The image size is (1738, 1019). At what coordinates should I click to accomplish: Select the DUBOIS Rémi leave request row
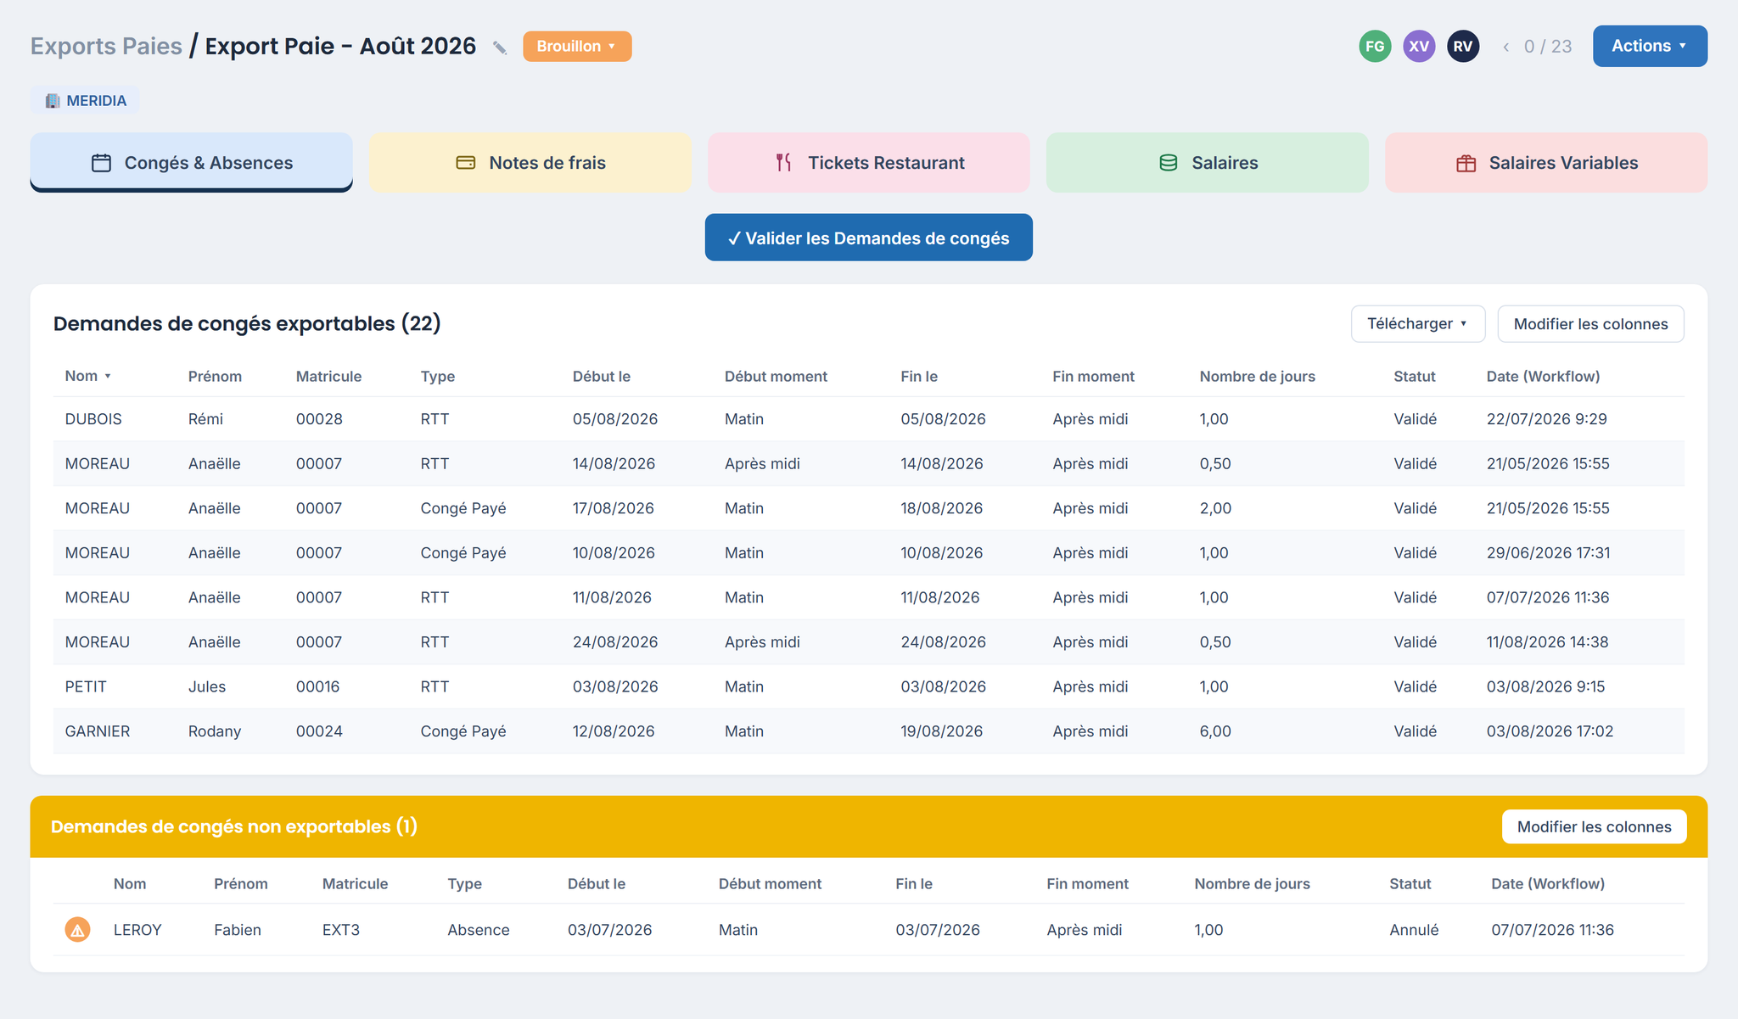[869, 419]
